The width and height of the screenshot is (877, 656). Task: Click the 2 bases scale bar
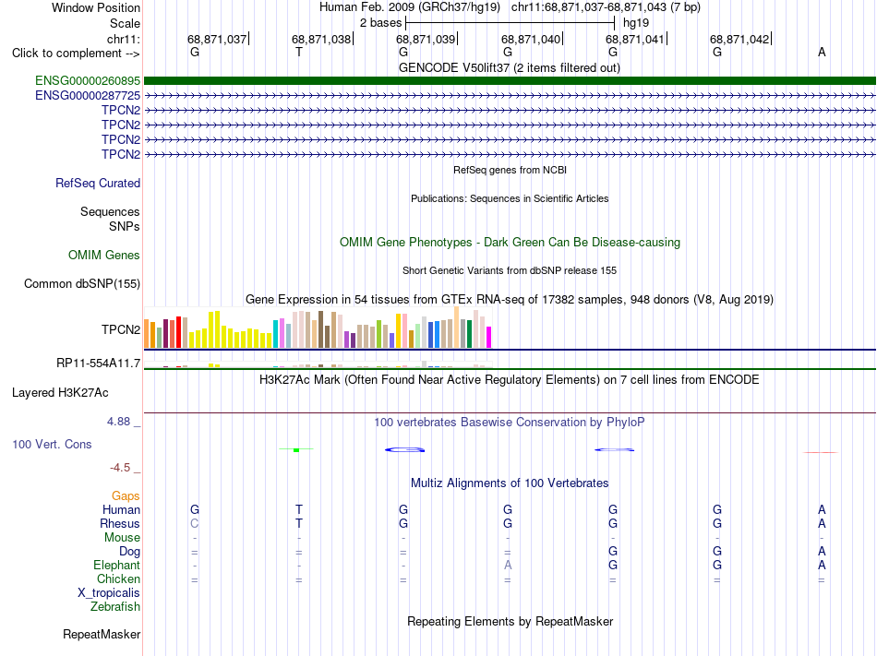click(511, 23)
